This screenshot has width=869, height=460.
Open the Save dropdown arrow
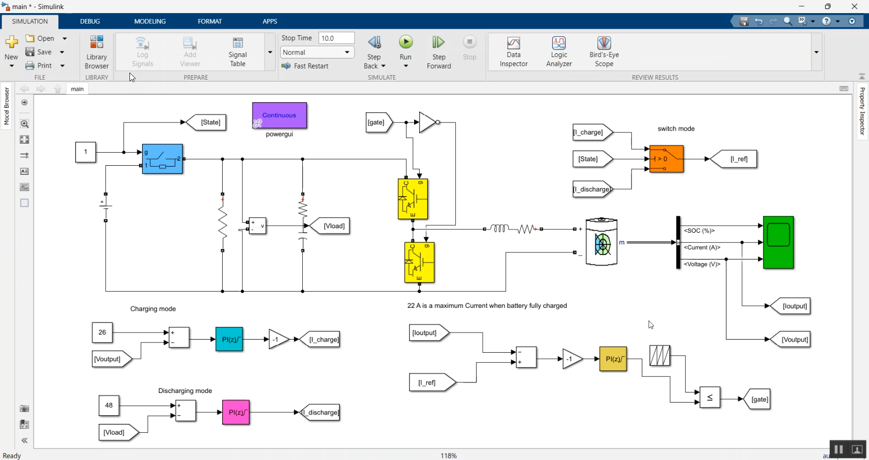coord(62,52)
